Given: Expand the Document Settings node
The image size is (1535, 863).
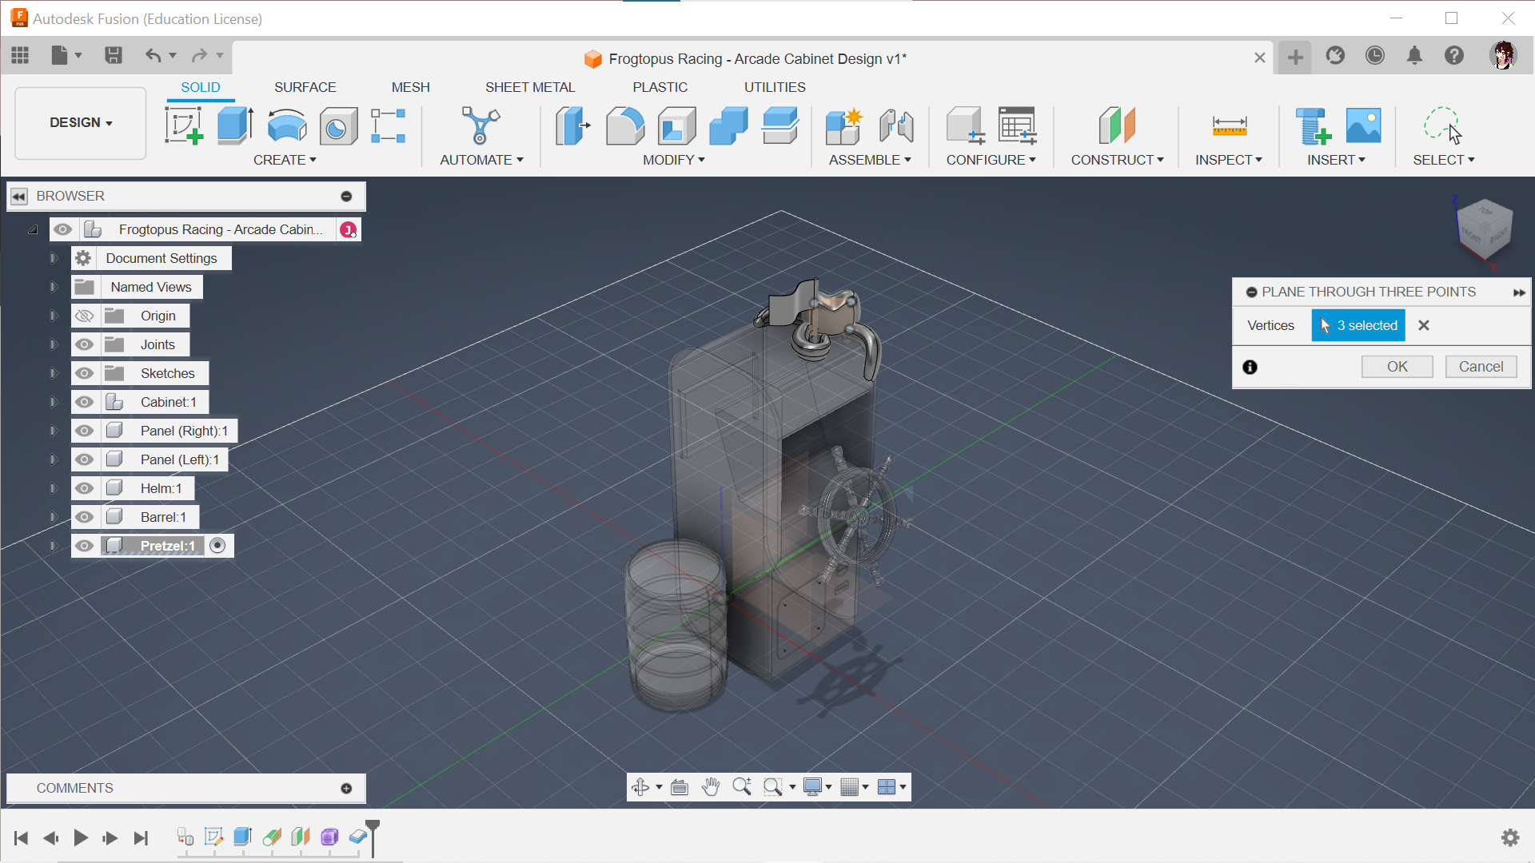Looking at the screenshot, I should 54,258.
